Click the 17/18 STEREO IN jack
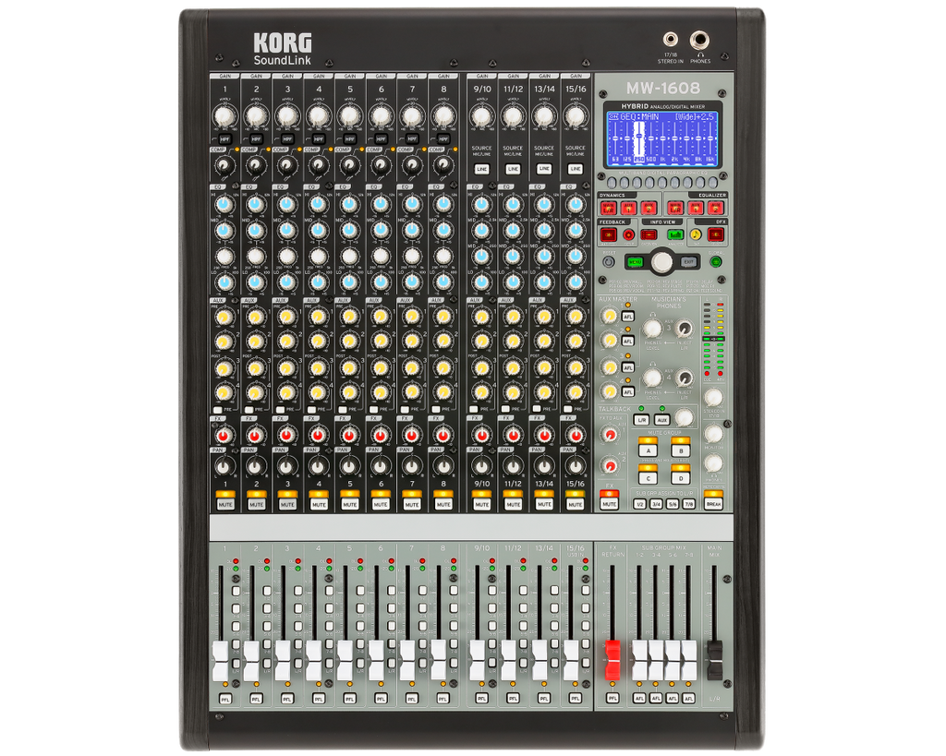 671,40
